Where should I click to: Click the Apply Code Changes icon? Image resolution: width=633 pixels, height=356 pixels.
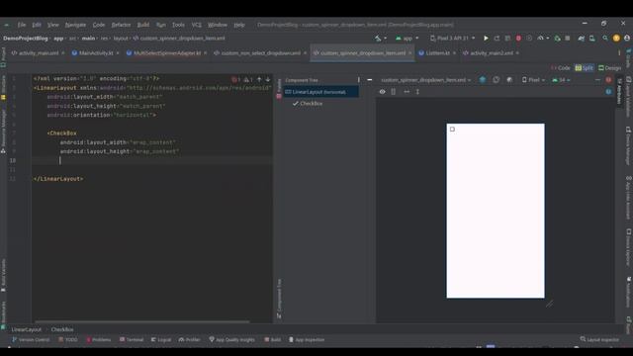[x=507, y=39]
